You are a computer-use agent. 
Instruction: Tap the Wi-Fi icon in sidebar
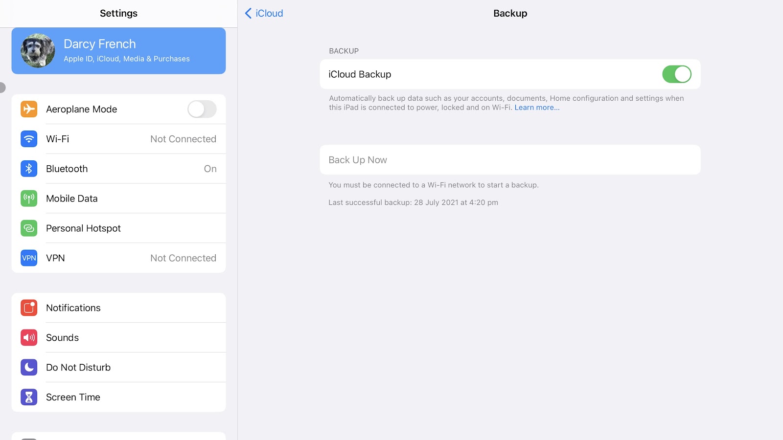click(x=29, y=139)
